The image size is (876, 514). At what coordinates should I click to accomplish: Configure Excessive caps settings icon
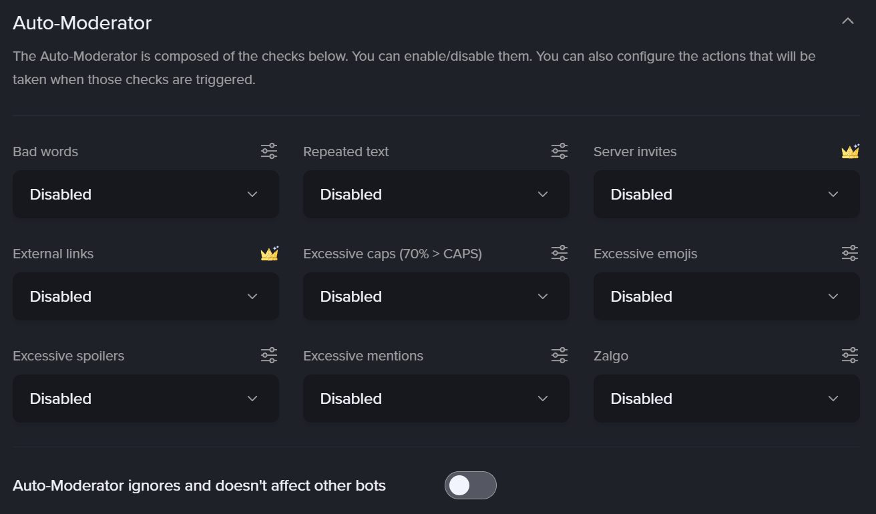pyautogui.click(x=560, y=253)
